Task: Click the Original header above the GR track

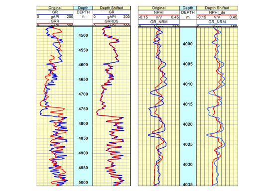Action: click(55, 8)
